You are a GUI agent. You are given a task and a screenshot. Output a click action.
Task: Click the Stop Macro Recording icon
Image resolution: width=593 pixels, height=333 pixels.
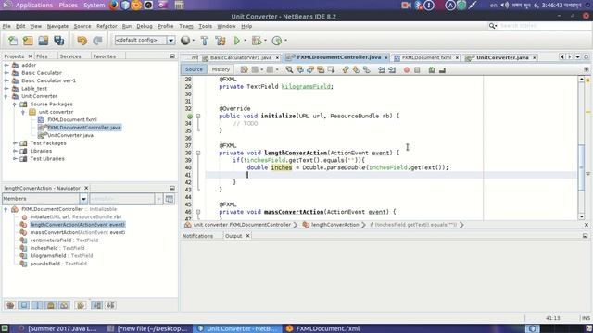(417, 70)
